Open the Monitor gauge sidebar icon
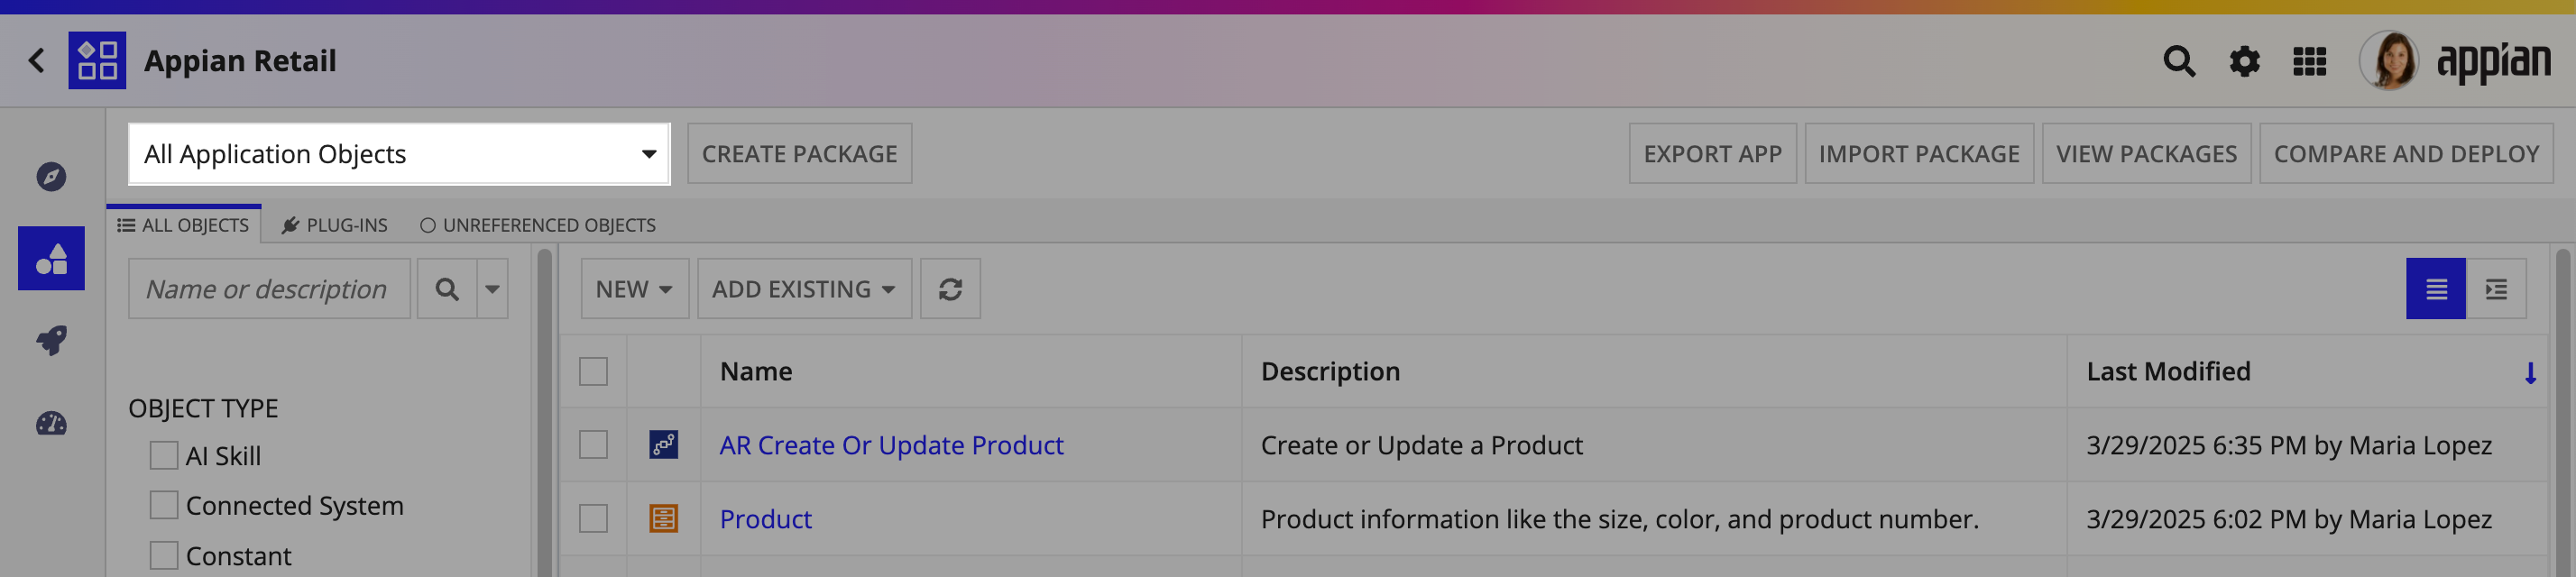Viewport: 2576px width, 577px height. (51, 424)
